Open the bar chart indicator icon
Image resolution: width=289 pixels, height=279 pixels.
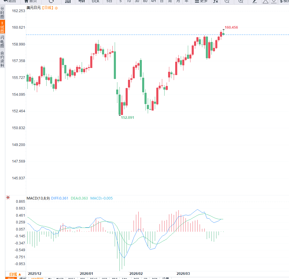68,1
